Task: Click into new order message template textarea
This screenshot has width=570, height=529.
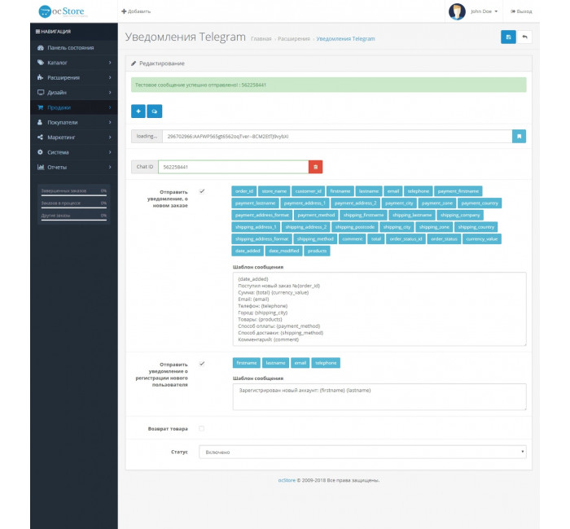Action: point(379,308)
